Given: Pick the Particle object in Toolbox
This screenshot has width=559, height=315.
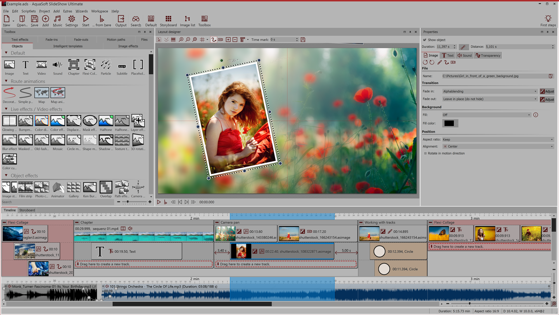Looking at the screenshot, I should click(x=106, y=67).
